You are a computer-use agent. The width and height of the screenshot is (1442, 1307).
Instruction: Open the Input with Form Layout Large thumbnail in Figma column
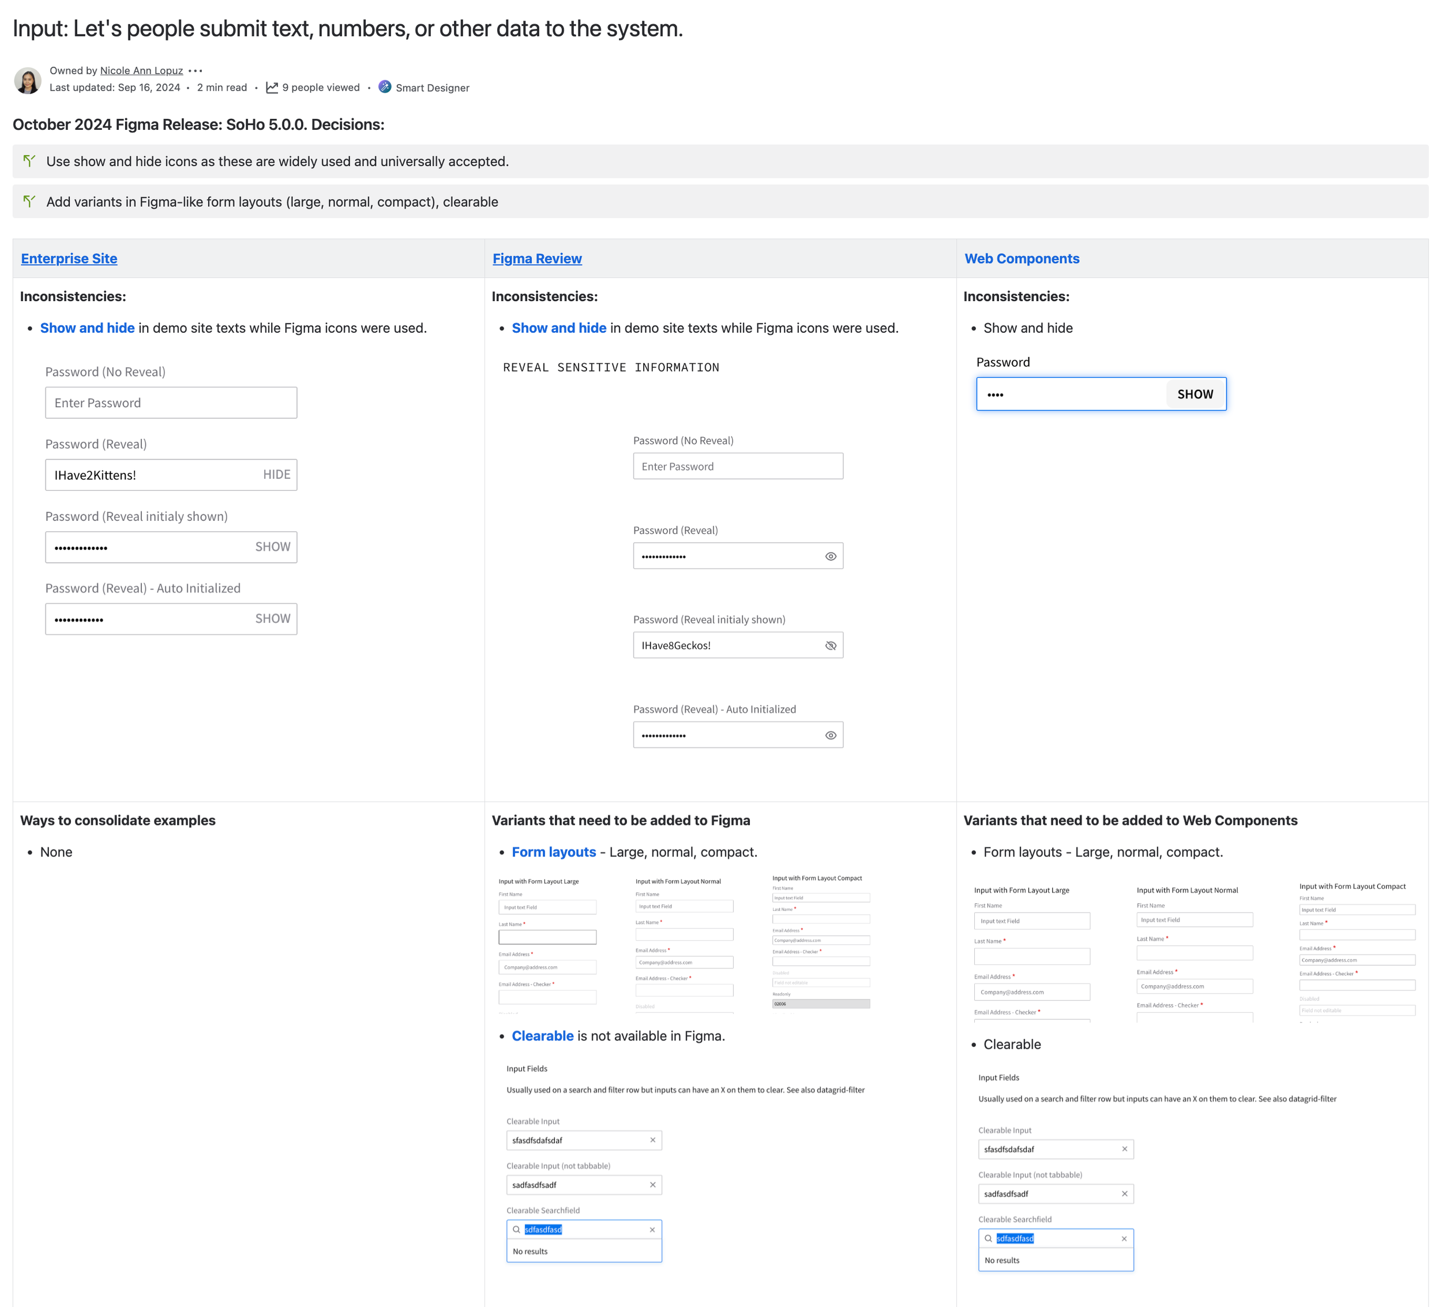(x=547, y=943)
